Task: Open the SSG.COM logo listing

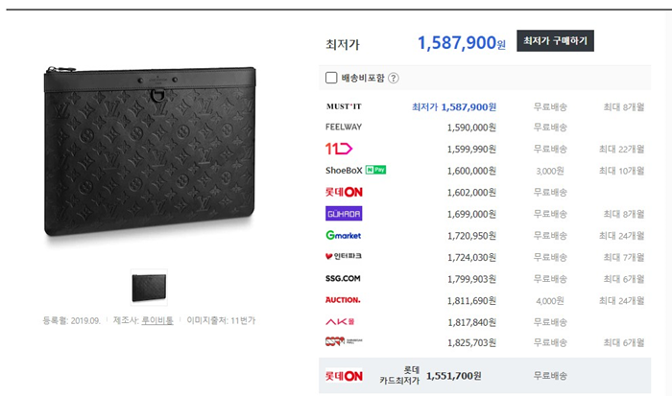Action: pos(343,278)
